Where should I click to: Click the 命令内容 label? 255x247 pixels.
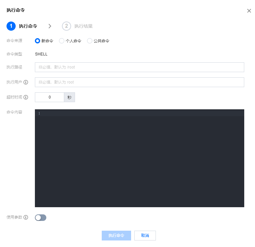[14, 112]
